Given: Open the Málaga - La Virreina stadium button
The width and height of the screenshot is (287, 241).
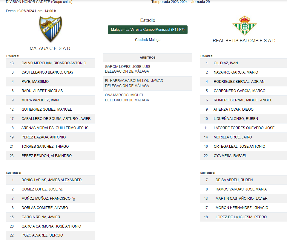Looking at the screenshot, I should tap(148, 30).
